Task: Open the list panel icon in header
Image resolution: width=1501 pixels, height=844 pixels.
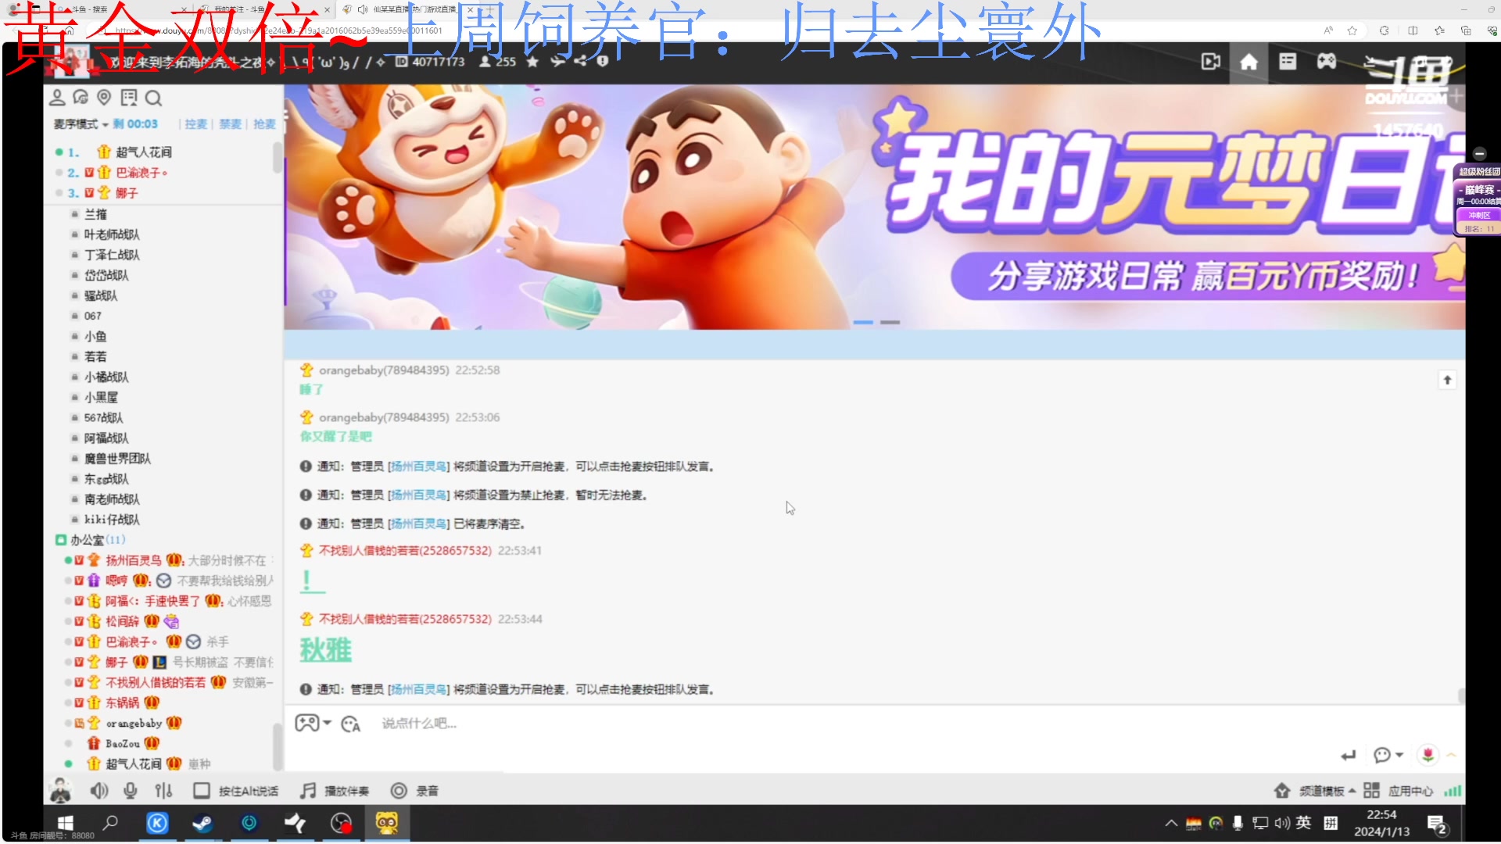Action: pos(1288,62)
